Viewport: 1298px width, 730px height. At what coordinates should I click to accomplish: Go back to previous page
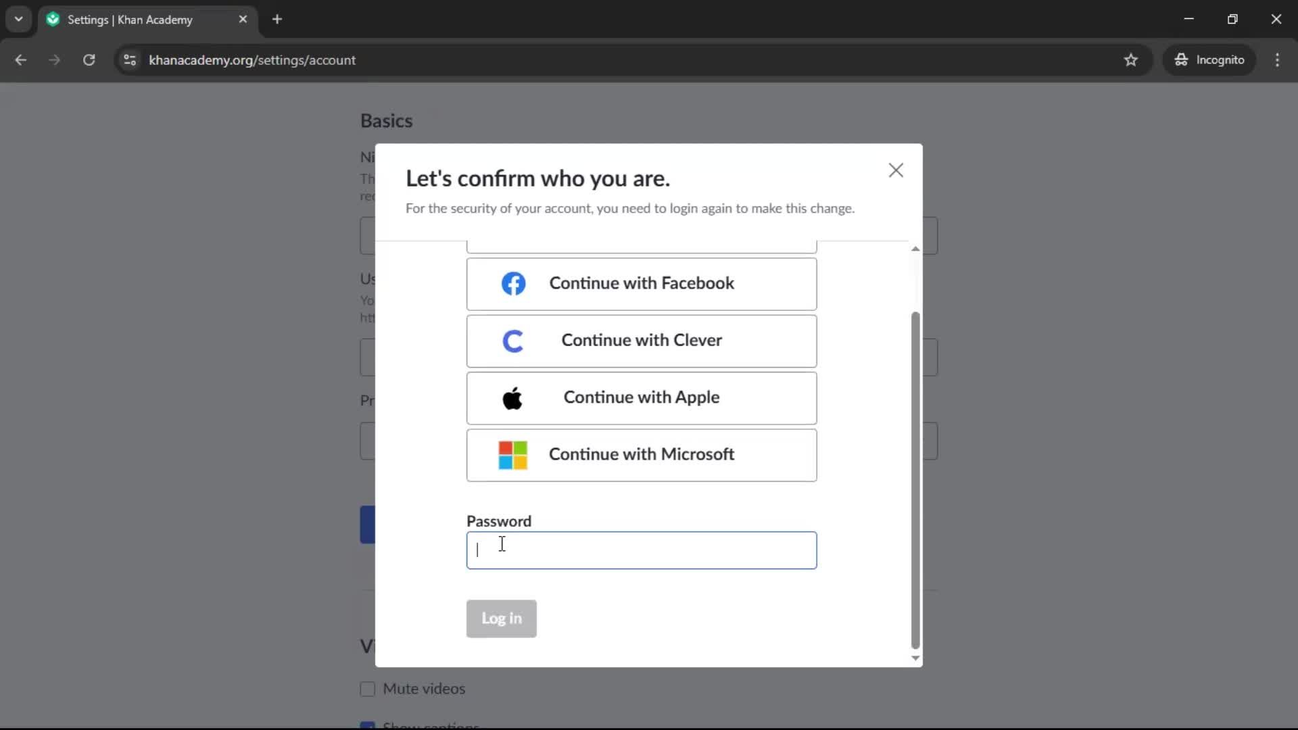pos(21,60)
